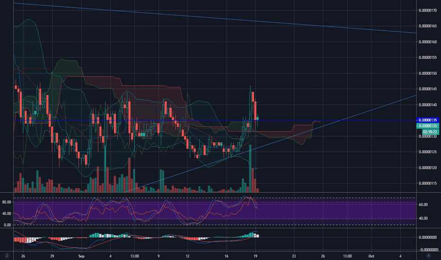Click the 12 date label on time axis
Image resolution: width=441 pixels, height=260 pixels.
click(x=187, y=256)
